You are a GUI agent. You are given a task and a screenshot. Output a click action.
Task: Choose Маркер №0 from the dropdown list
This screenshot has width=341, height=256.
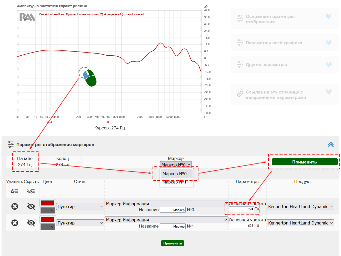(177, 174)
